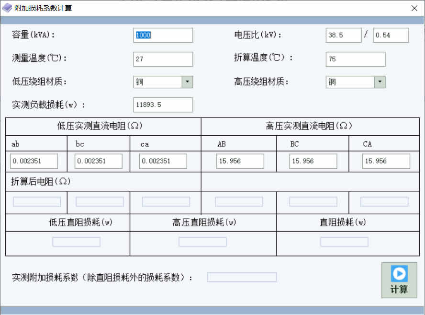Click the 测量温度(℃) label
This screenshot has height=315, width=425.
(x=39, y=58)
